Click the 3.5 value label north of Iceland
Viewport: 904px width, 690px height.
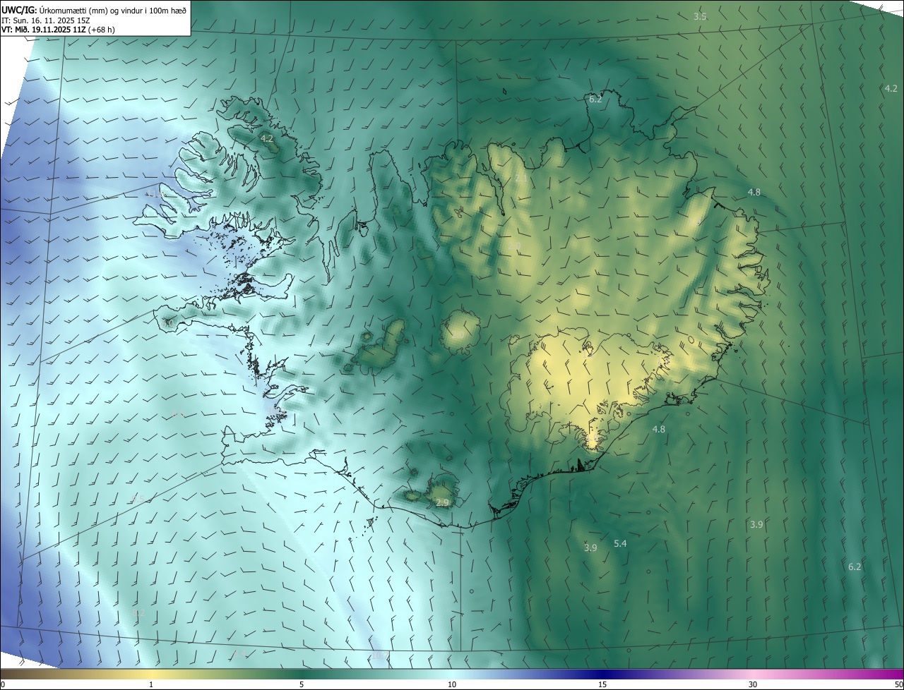click(x=700, y=16)
